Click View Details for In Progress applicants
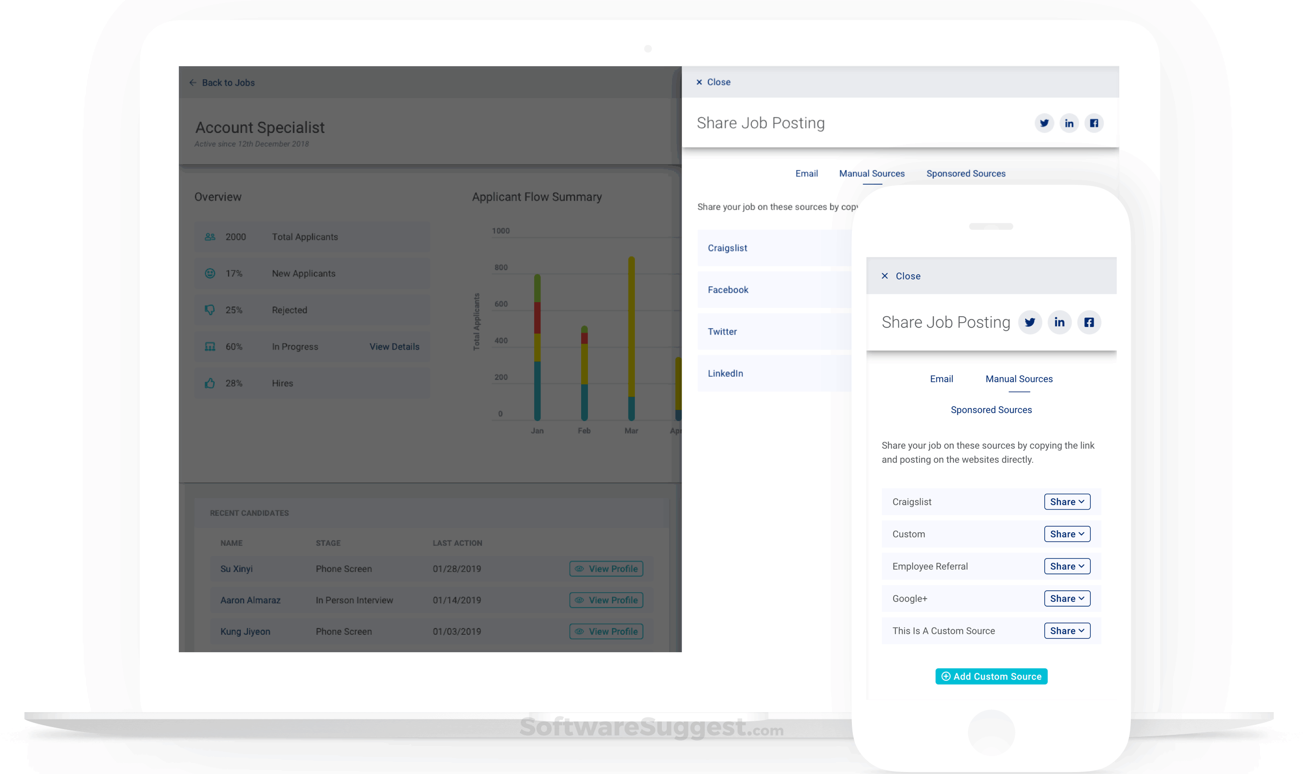This screenshot has height=774, width=1303. click(394, 346)
